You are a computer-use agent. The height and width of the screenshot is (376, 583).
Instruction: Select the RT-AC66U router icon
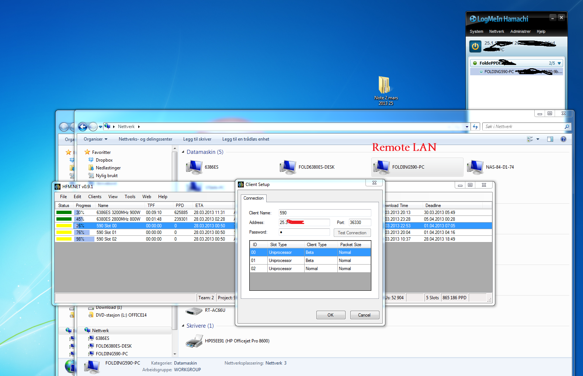(205, 310)
